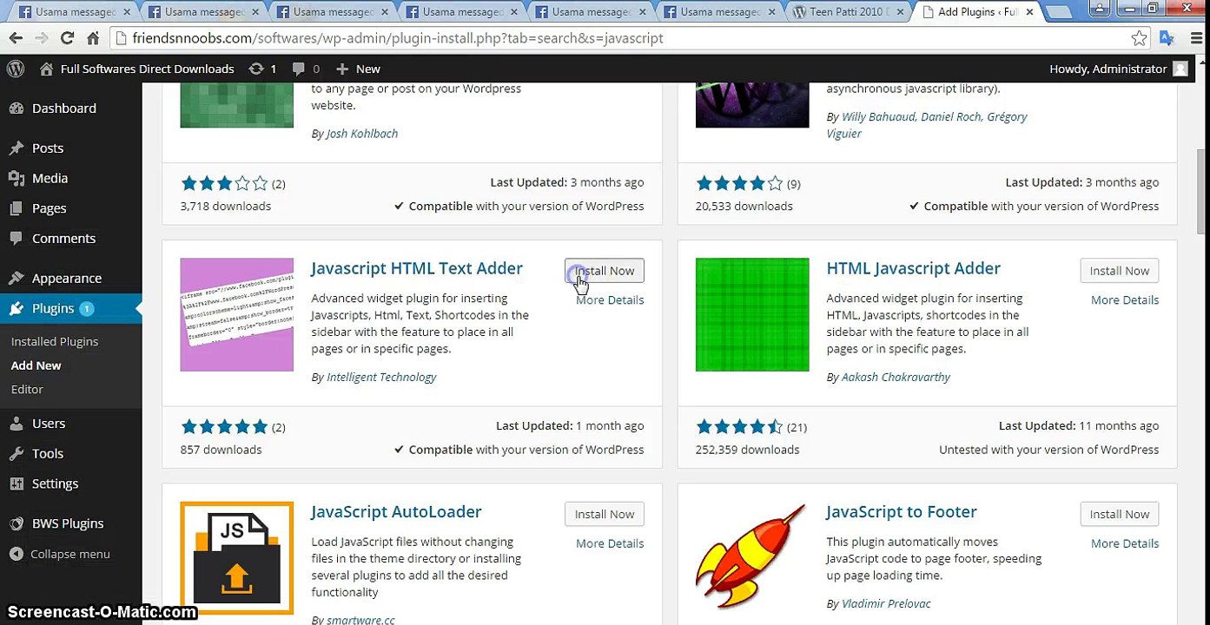
Task: Open Installed Plugins submenu
Action: pos(55,341)
